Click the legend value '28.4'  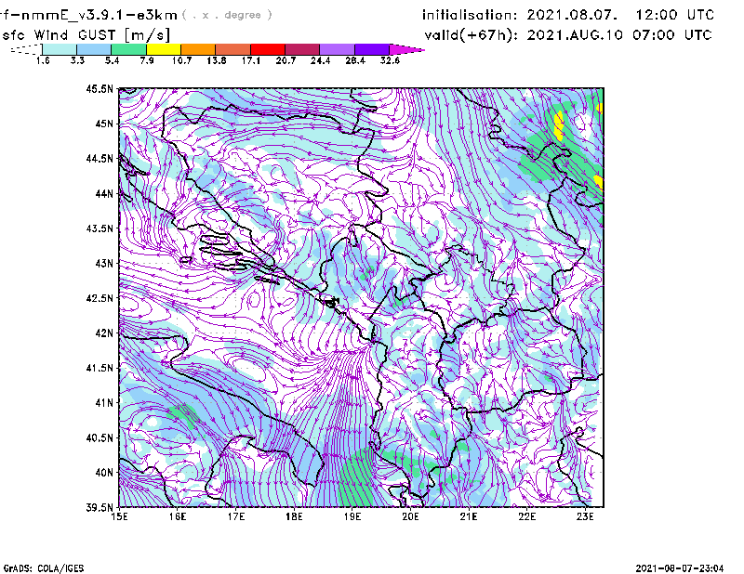(x=355, y=60)
